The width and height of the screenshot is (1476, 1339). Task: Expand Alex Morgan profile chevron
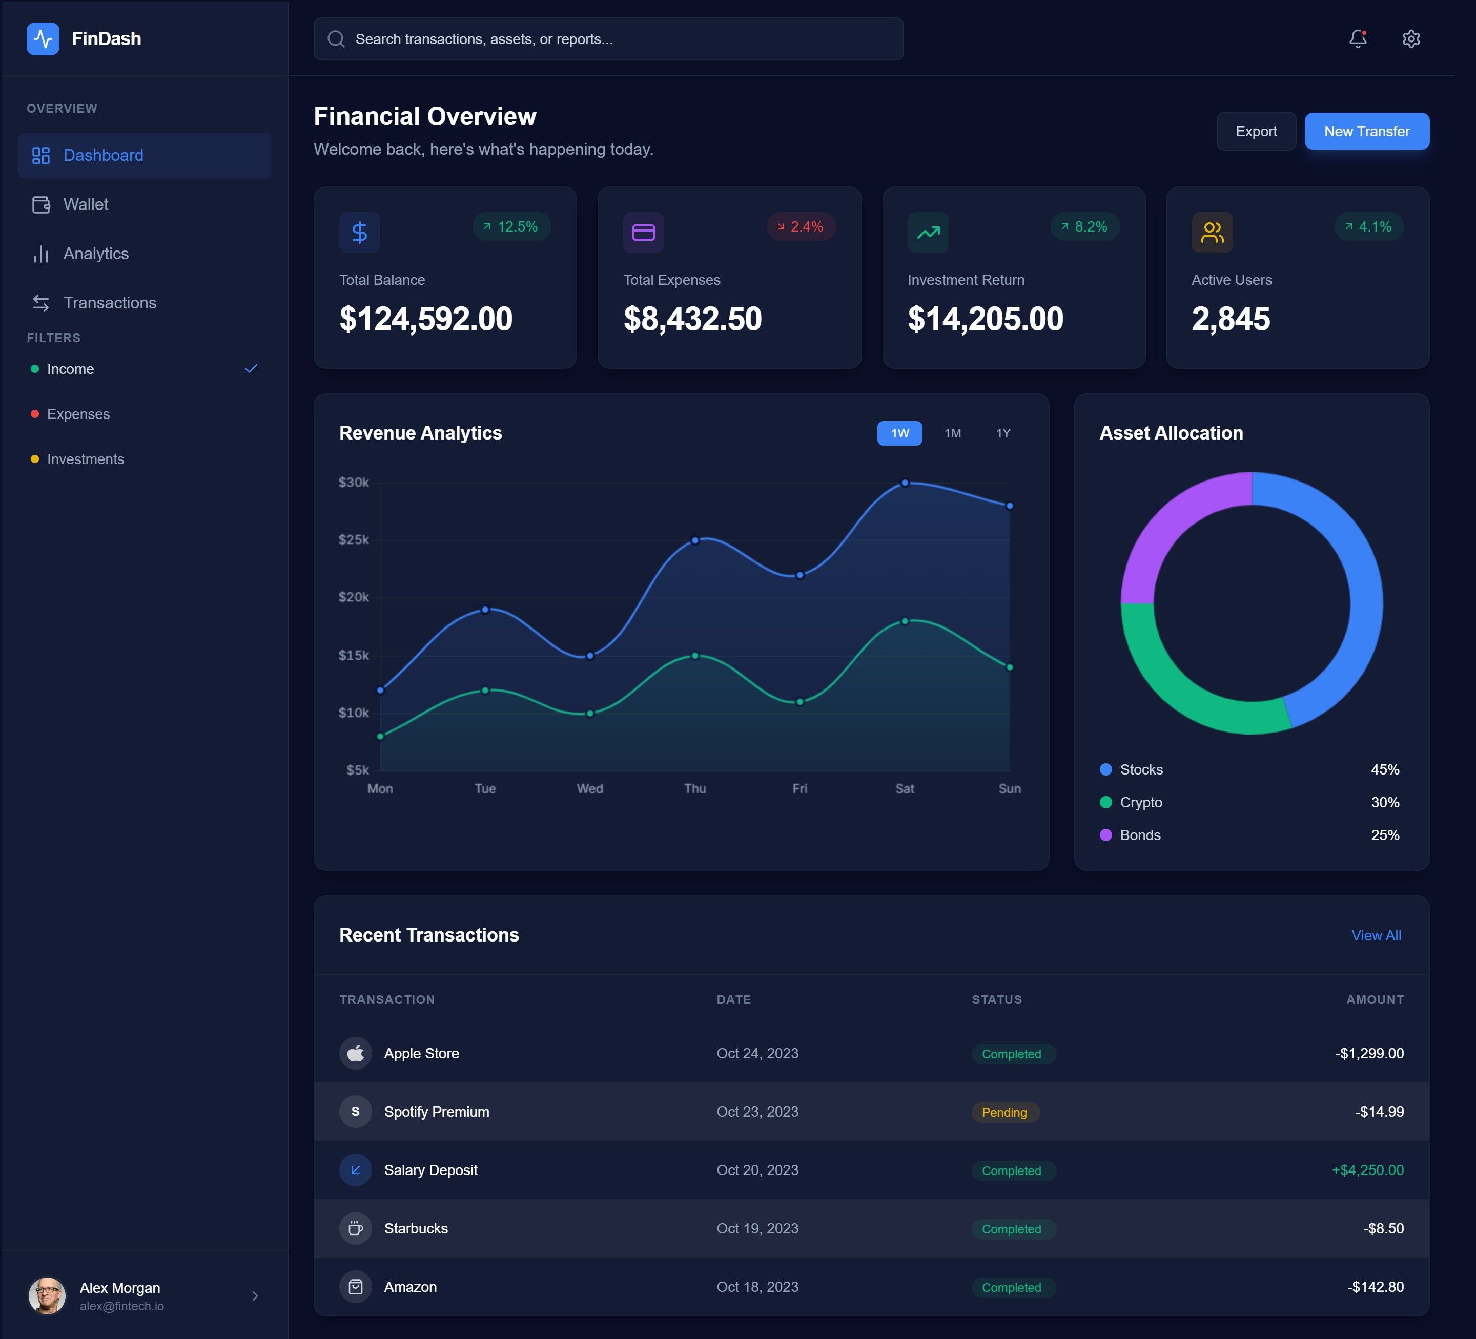tap(255, 1296)
